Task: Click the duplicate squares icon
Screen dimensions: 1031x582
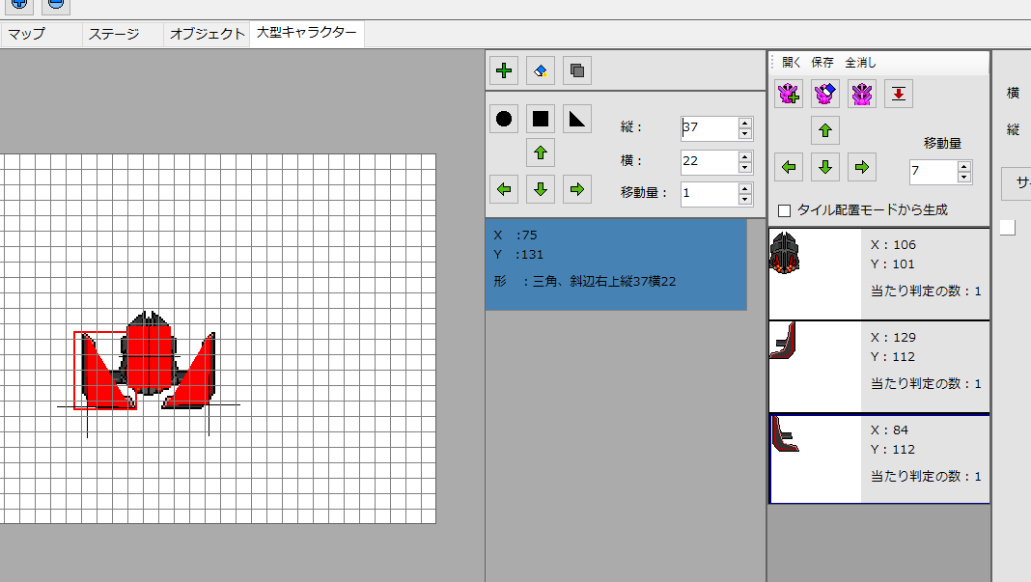Action: click(x=577, y=70)
